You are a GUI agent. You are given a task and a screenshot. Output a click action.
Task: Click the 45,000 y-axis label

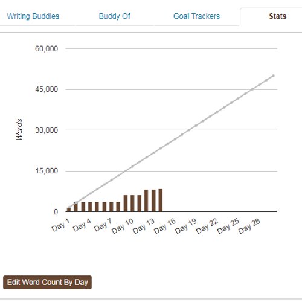47,89
